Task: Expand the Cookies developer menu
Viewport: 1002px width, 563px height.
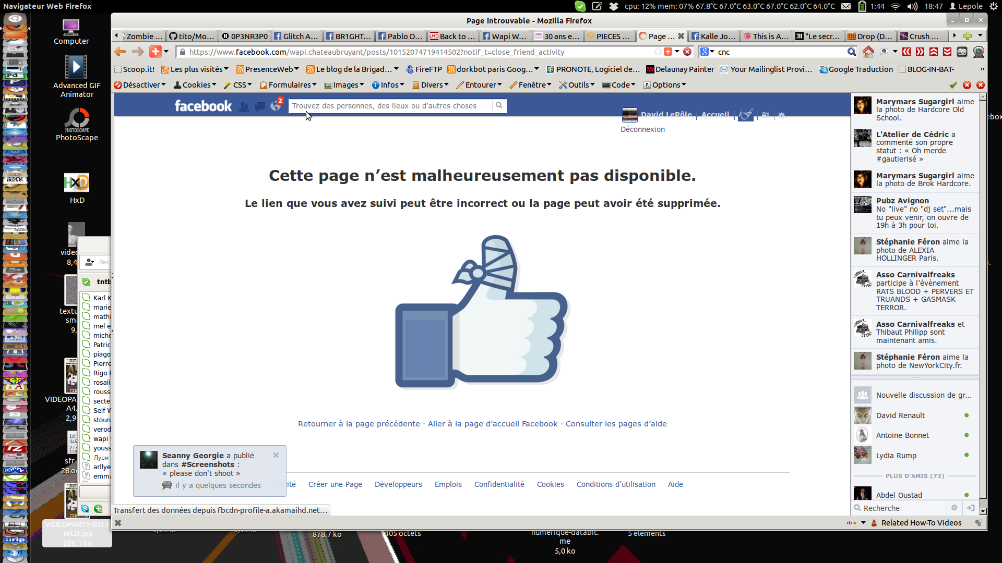Action: 195,85
